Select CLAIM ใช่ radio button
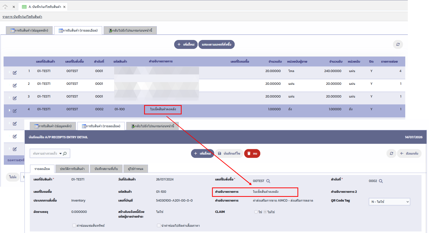 click(256, 212)
